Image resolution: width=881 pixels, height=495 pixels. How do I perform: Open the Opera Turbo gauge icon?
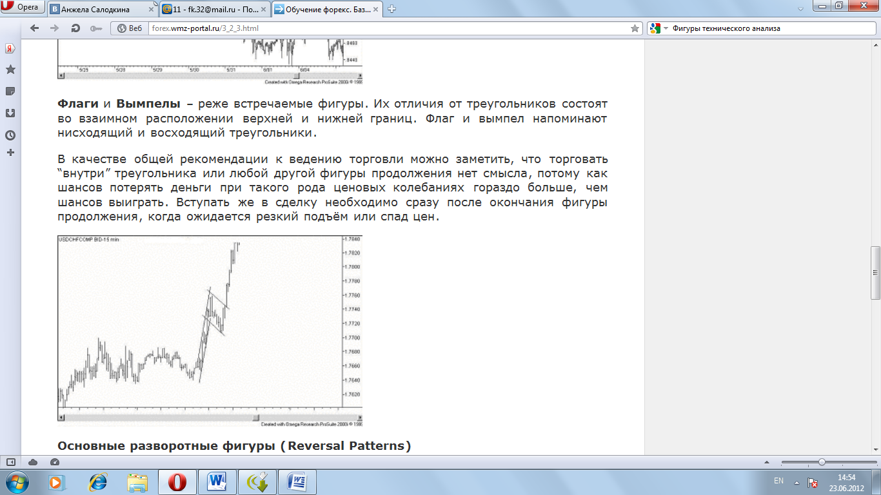point(55,461)
